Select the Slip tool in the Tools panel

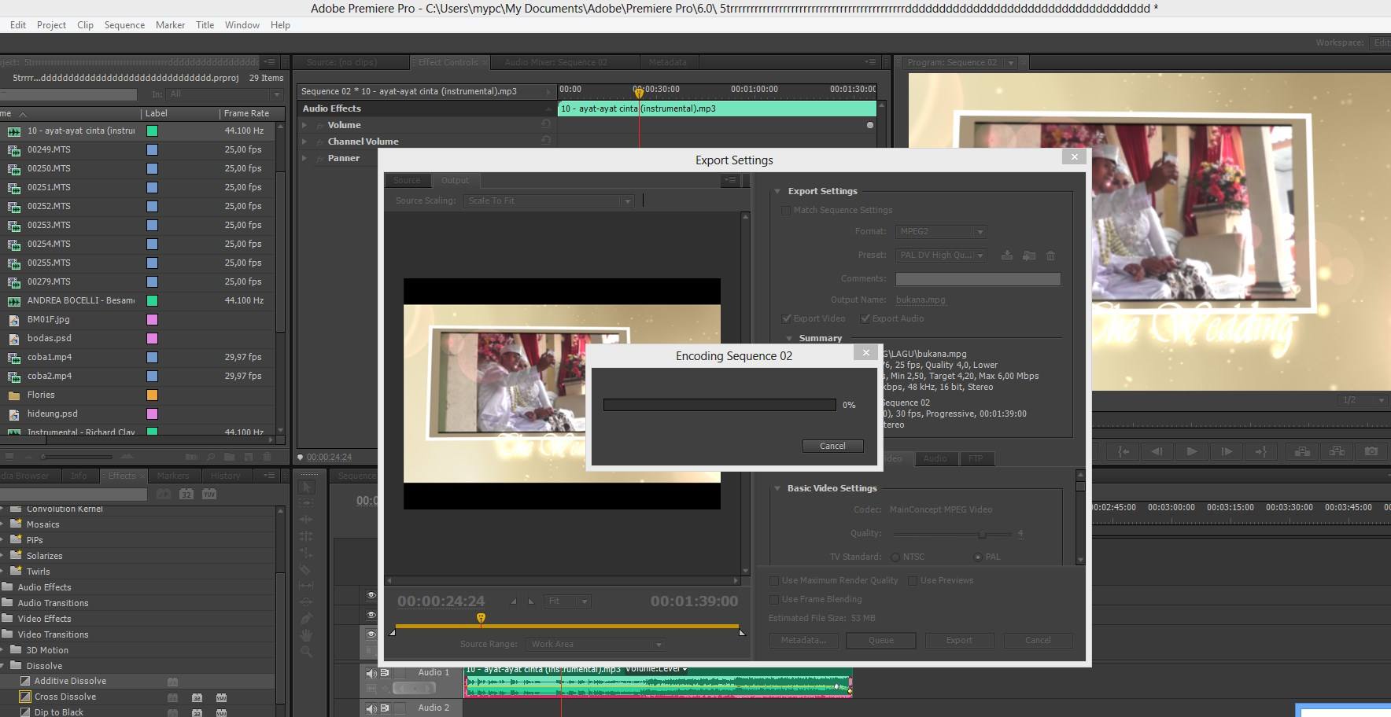[307, 586]
